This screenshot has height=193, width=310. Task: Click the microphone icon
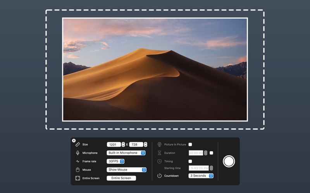[78, 153]
